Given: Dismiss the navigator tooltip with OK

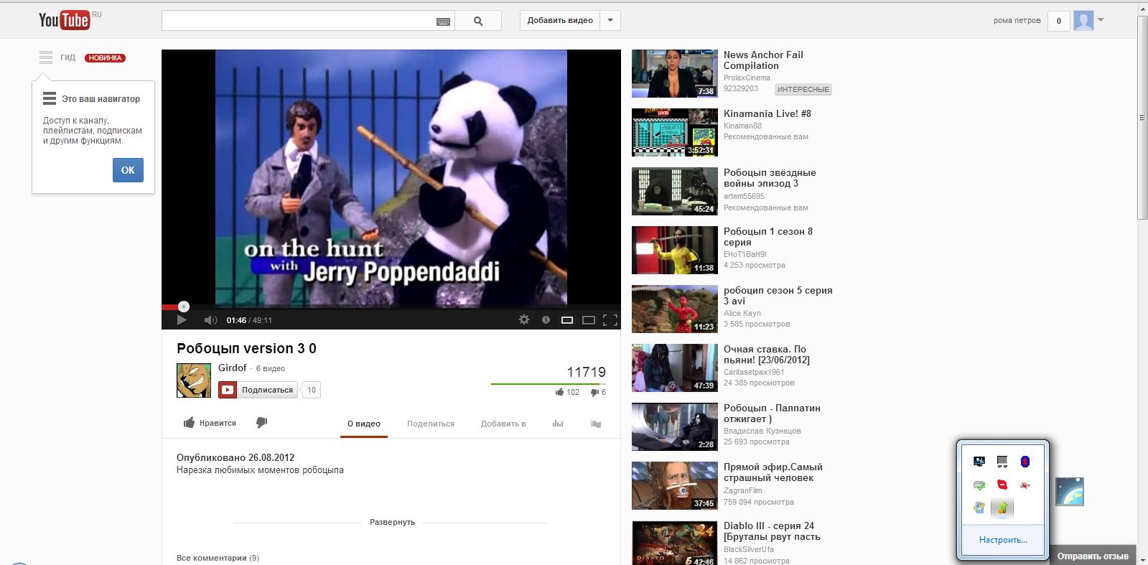Looking at the screenshot, I should [128, 170].
